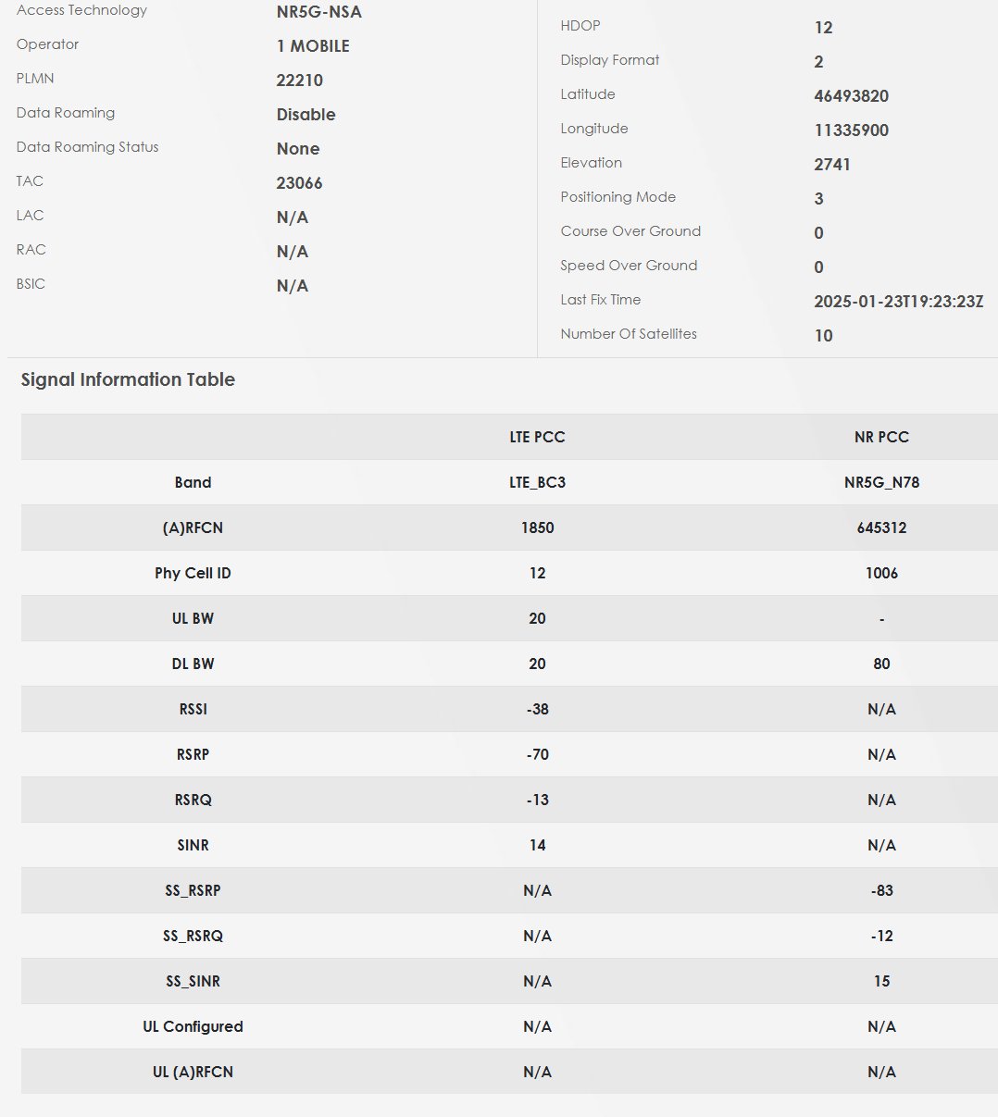The image size is (998, 1117).
Task: Click the NR SS_RSRP value -83
Action: pyautogui.click(x=881, y=890)
